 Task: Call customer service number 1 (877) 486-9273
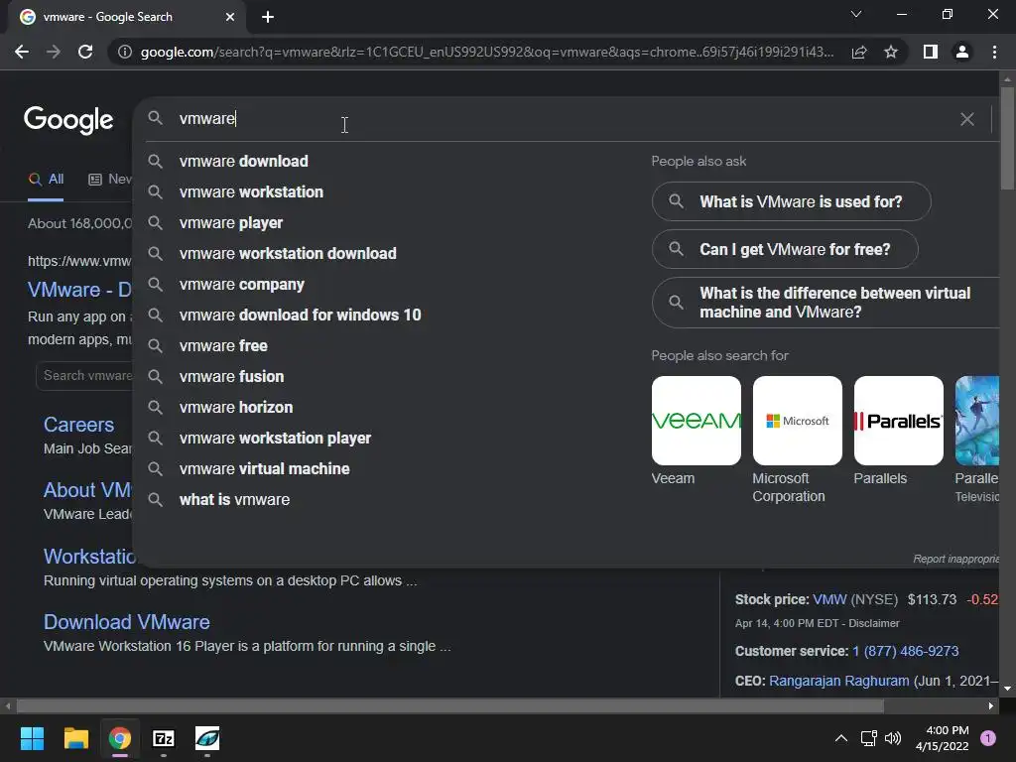(x=905, y=651)
